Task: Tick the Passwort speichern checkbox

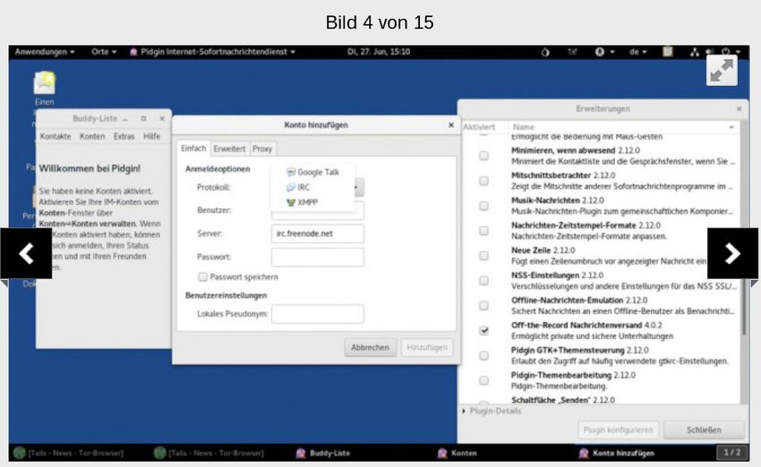Action: [x=203, y=277]
